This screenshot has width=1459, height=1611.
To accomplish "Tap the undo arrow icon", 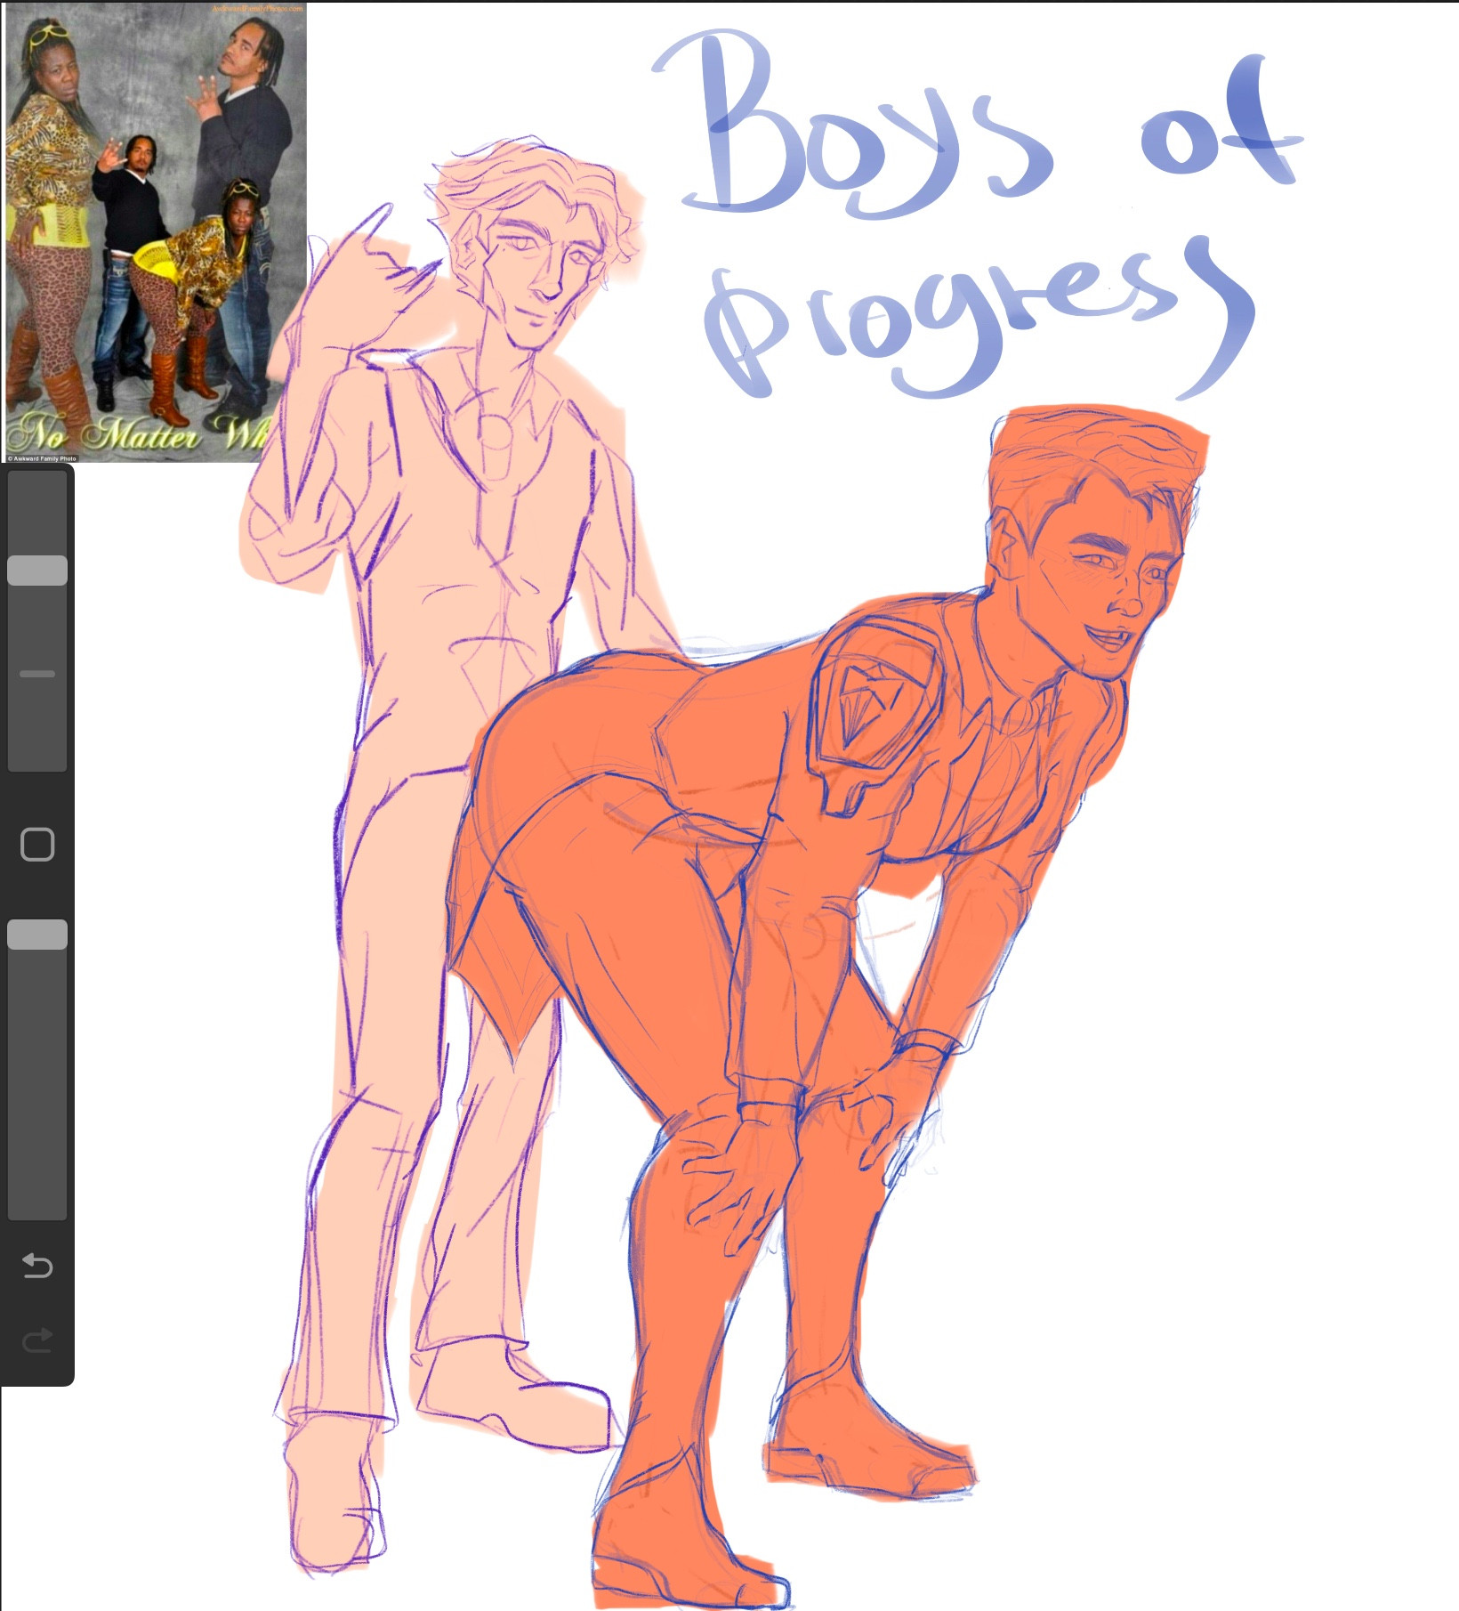I will (x=37, y=1266).
